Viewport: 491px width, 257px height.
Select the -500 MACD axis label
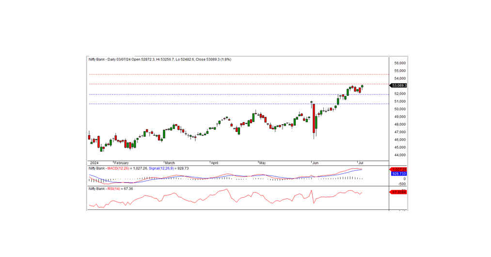402,184
